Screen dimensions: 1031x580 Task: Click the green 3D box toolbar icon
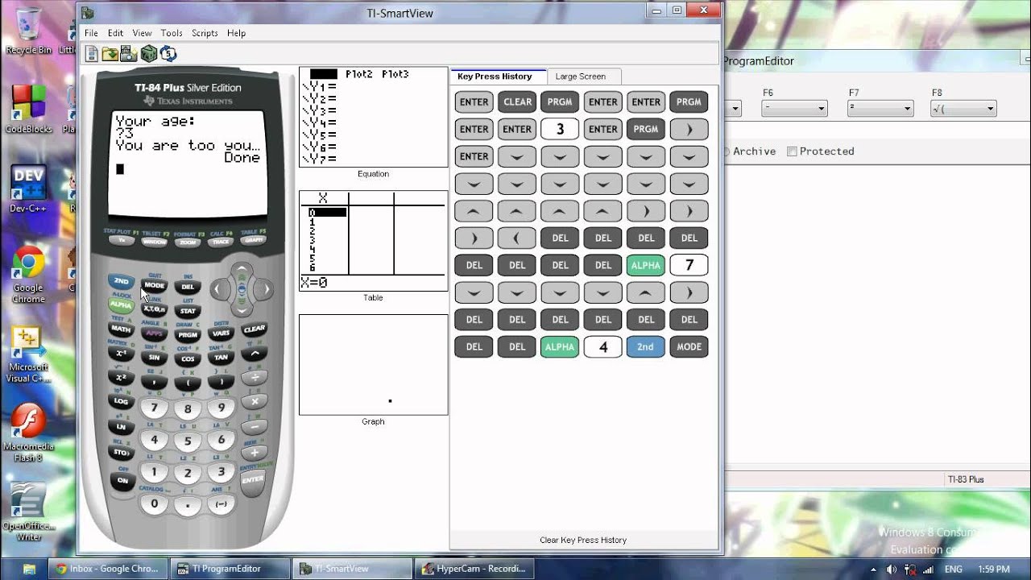point(148,54)
